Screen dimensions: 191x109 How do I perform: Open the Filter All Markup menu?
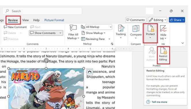tap(73, 32)
